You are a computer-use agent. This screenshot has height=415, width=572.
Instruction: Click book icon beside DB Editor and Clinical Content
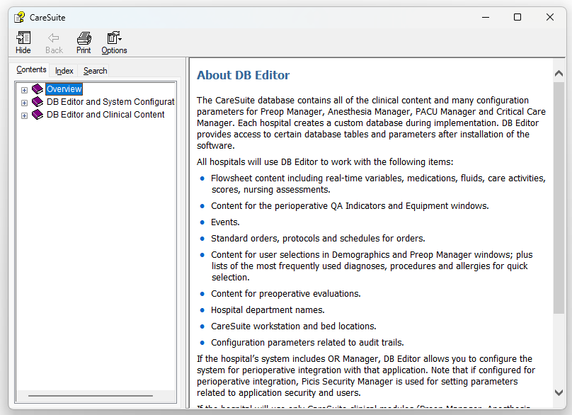coord(38,115)
